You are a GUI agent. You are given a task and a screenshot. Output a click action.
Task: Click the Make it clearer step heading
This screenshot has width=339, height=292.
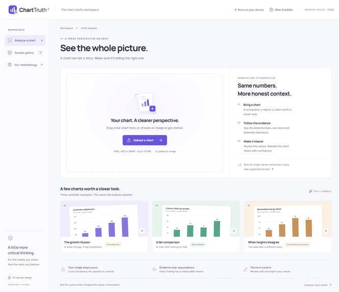253,141
